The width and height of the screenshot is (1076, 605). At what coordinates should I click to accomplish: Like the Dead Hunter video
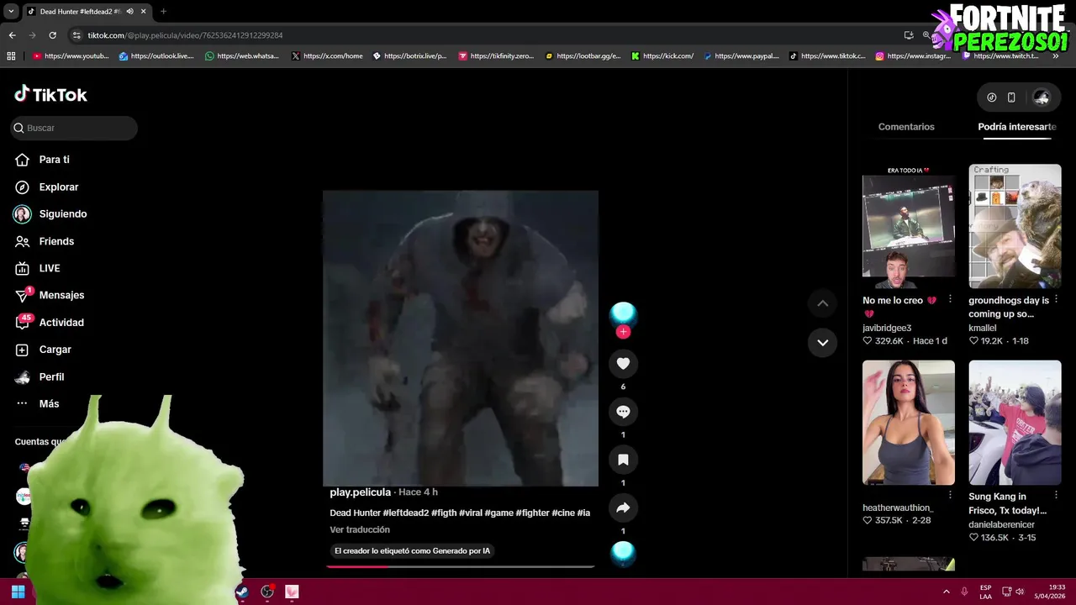623,363
